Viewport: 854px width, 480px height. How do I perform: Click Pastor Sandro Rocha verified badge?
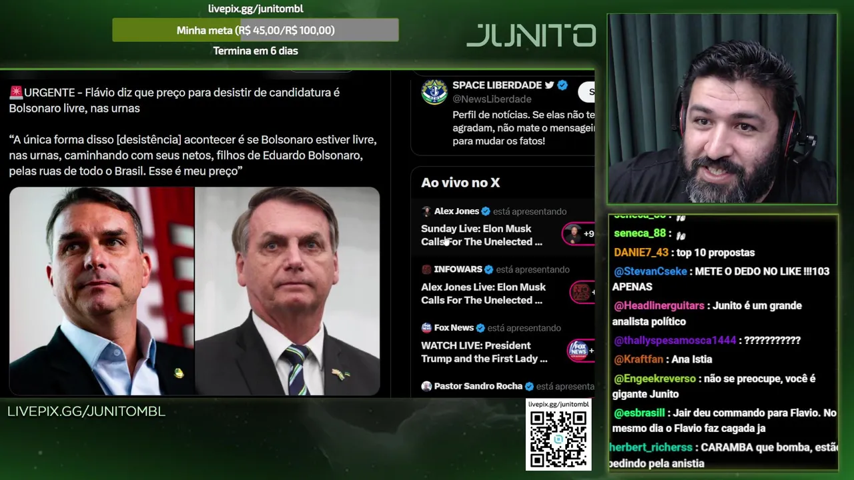point(529,386)
